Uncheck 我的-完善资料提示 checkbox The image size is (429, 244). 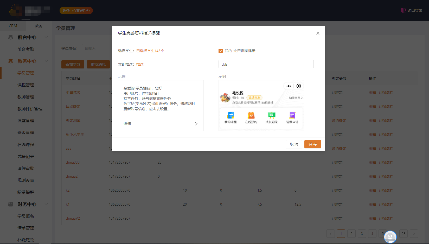point(221,51)
